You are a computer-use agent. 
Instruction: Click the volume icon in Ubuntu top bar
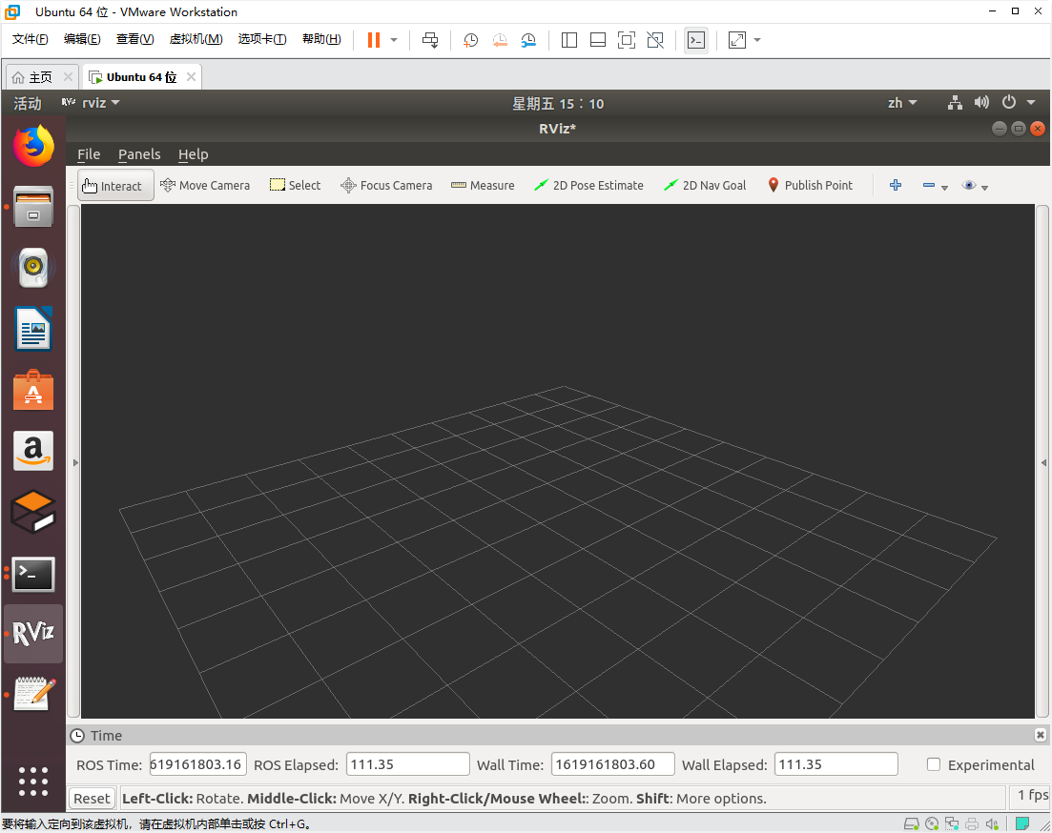(981, 102)
